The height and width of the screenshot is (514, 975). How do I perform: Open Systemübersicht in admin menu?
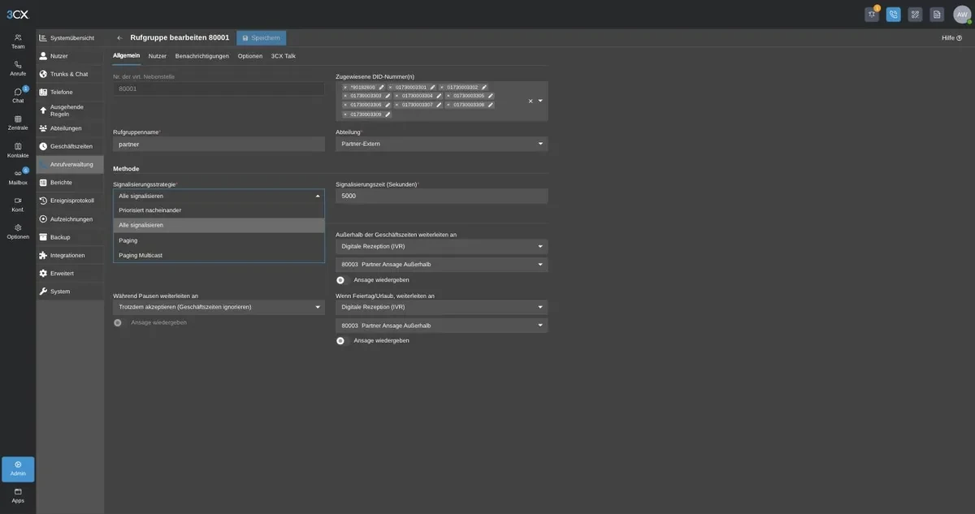(x=70, y=38)
